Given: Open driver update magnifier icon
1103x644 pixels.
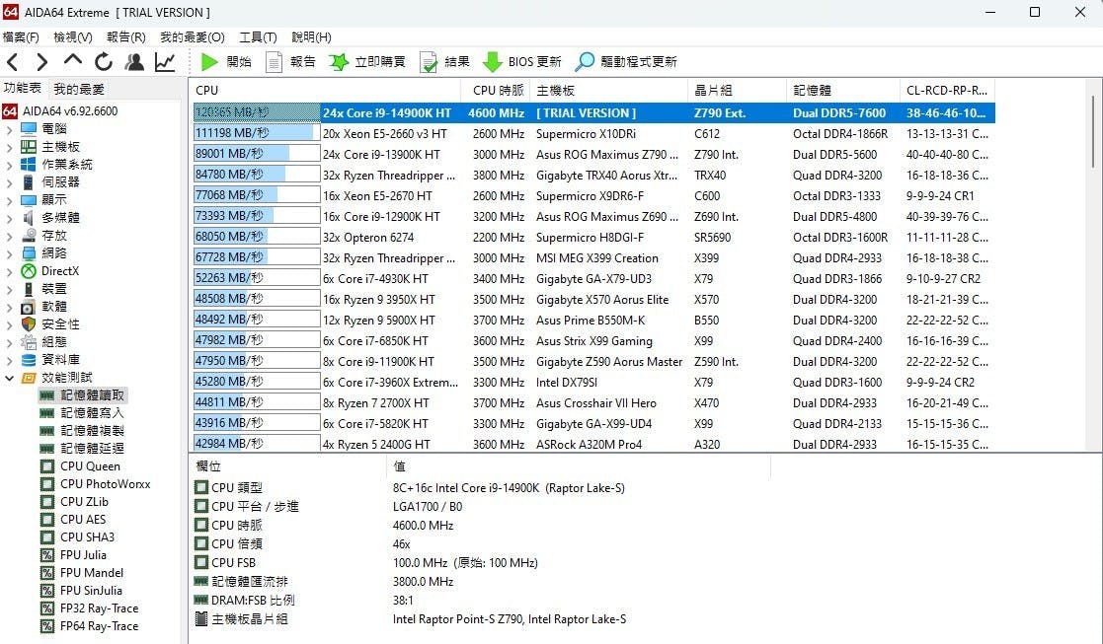Looking at the screenshot, I should click(585, 61).
